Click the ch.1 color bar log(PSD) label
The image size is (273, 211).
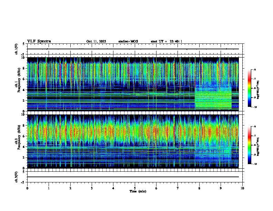point(258,90)
